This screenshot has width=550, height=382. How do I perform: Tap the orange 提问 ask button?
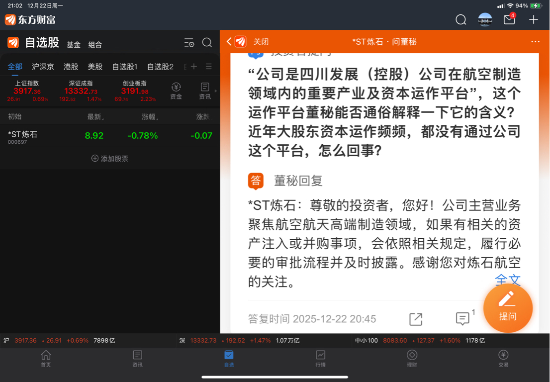pyautogui.click(x=508, y=308)
